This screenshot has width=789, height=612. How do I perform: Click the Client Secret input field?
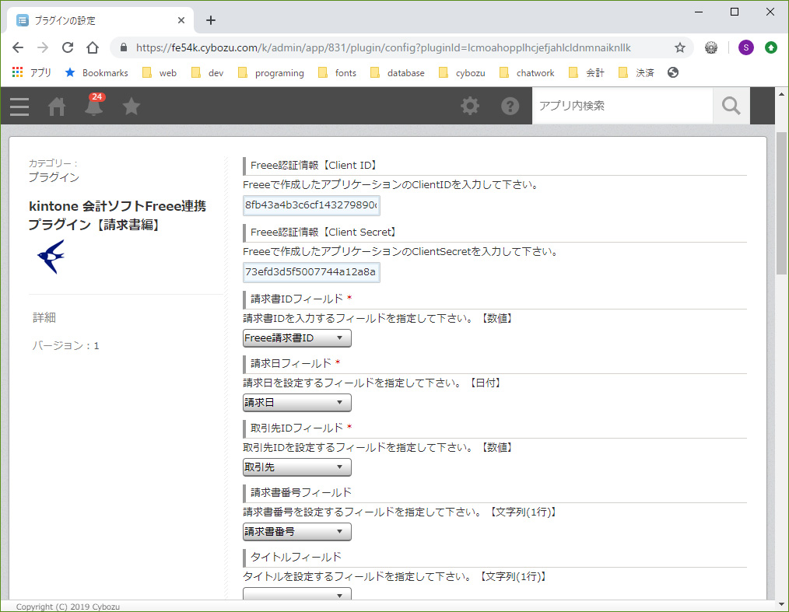pyautogui.click(x=311, y=272)
